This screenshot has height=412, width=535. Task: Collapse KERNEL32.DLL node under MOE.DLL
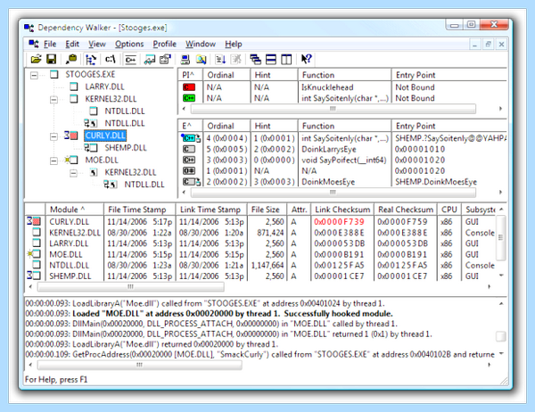(x=73, y=173)
